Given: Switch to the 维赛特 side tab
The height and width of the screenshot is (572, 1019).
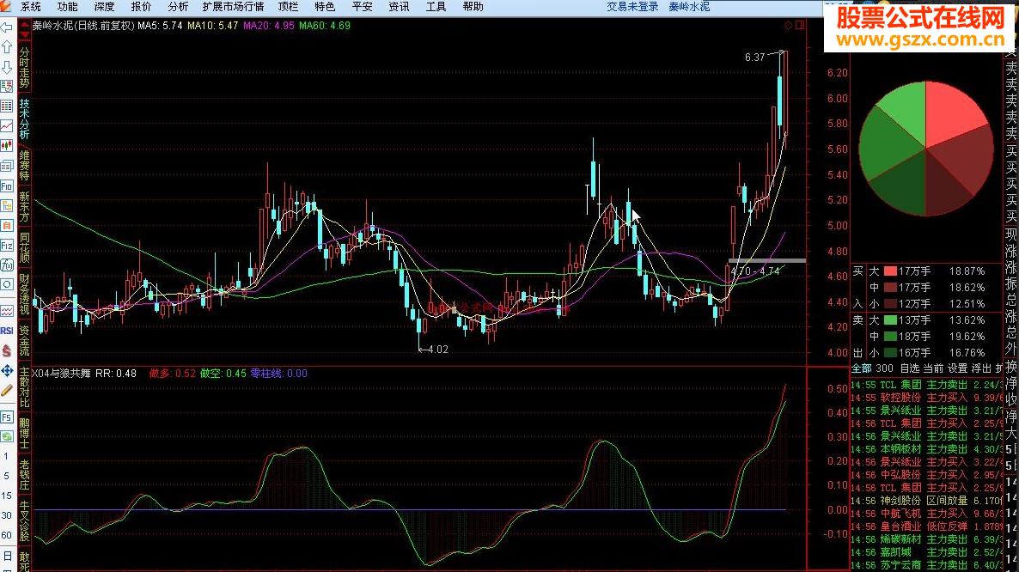Looking at the screenshot, I should [x=25, y=166].
